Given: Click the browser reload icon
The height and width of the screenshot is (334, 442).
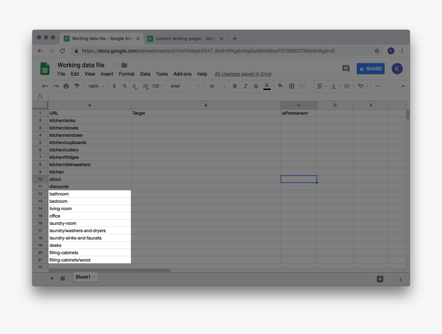Looking at the screenshot, I should [63, 51].
